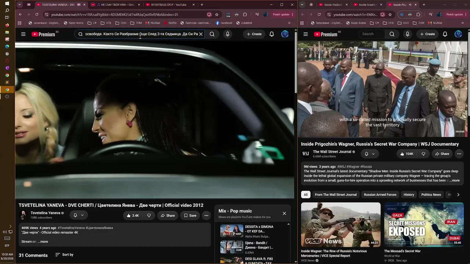Viewport: 470px width, 264px height.
Task: Open the Sort by comments dropdown
Action: [x=64, y=255]
